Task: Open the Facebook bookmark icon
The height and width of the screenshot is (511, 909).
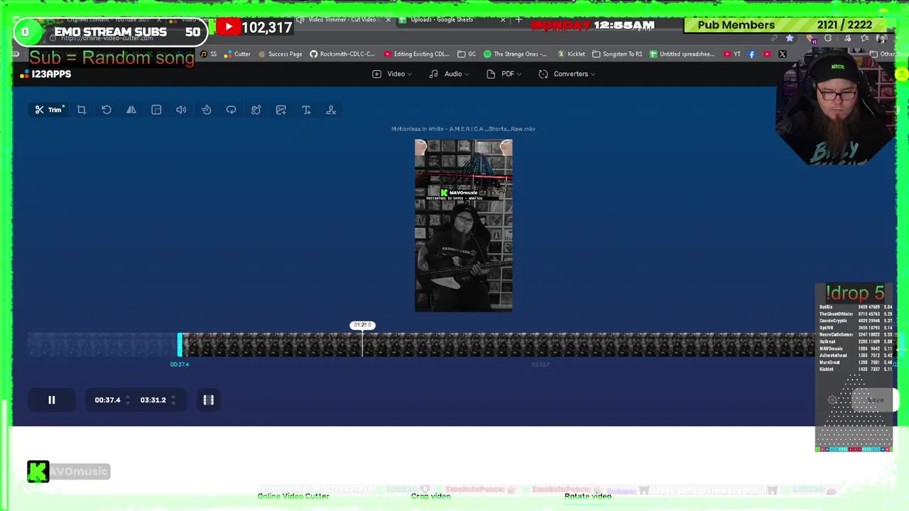Action: click(752, 54)
